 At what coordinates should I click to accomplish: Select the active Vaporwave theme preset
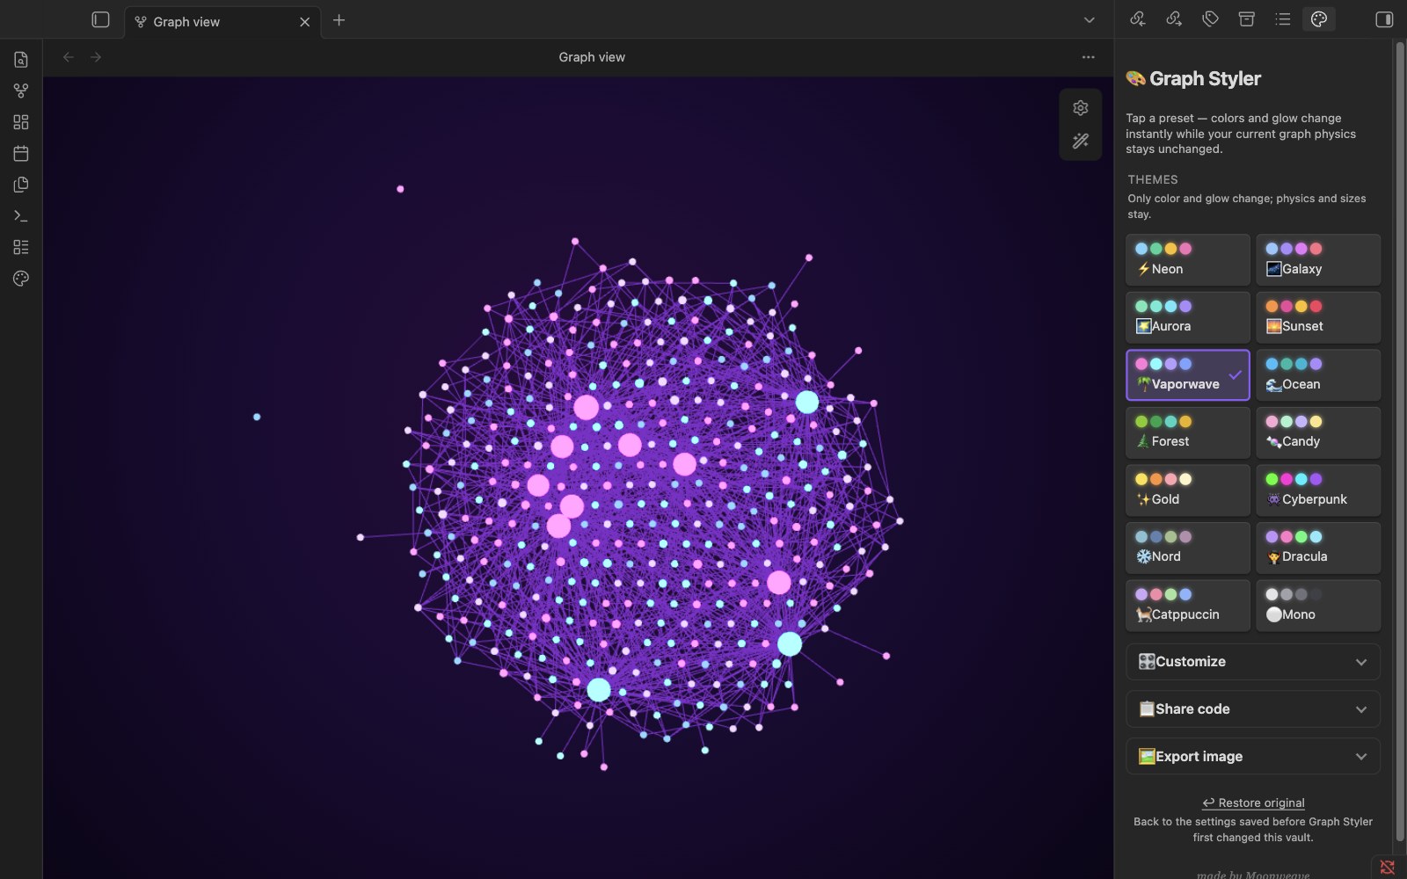click(x=1188, y=374)
